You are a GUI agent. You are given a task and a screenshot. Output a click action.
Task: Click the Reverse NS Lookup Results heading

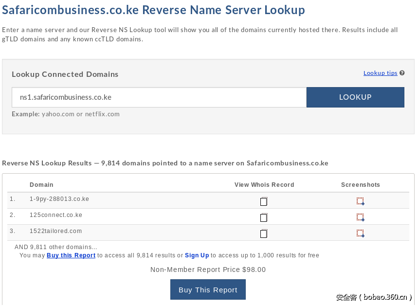point(165,163)
